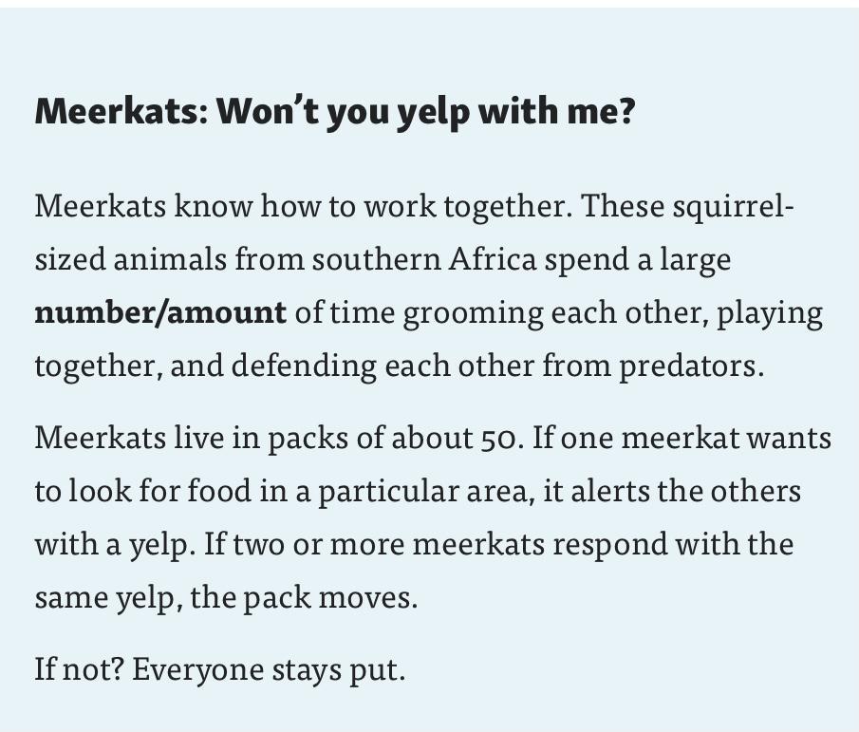The width and height of the screenshot is (859, 732).
Task: Click the word 'predators' ending first paragraph
Action: [x=688, y=366]
